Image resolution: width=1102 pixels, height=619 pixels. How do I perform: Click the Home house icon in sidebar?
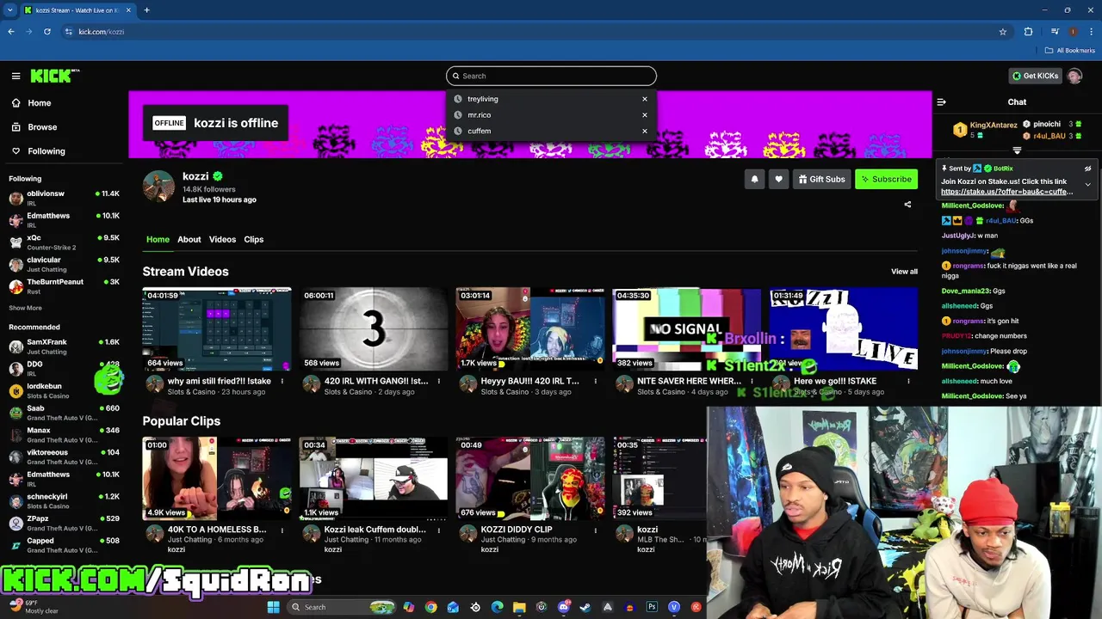(x=15, y=103)
